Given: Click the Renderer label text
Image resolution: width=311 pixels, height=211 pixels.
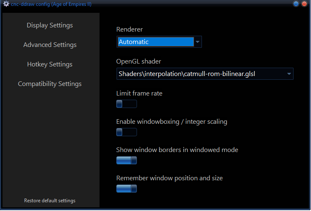Looking at the screenshot, I should [x=129, y=29].
